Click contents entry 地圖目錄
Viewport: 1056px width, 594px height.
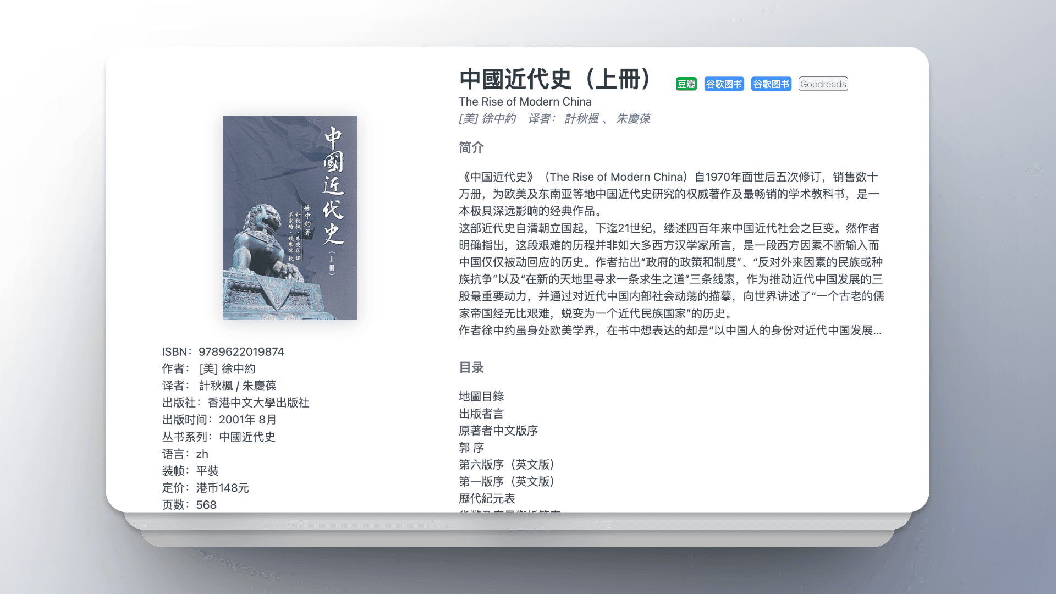point(481,397)
